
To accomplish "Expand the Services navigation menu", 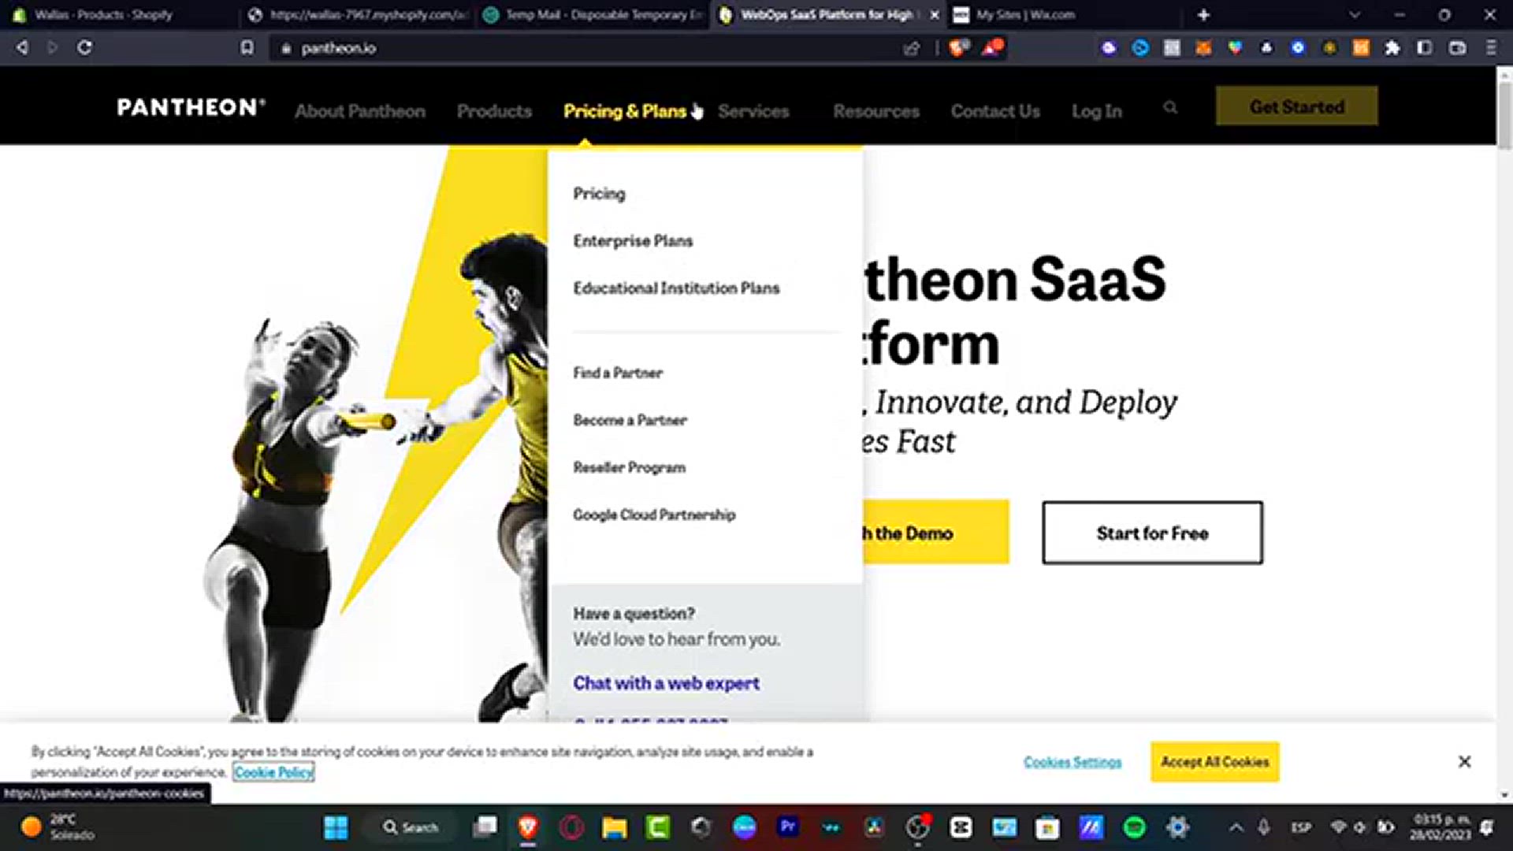I will point(753,111).
